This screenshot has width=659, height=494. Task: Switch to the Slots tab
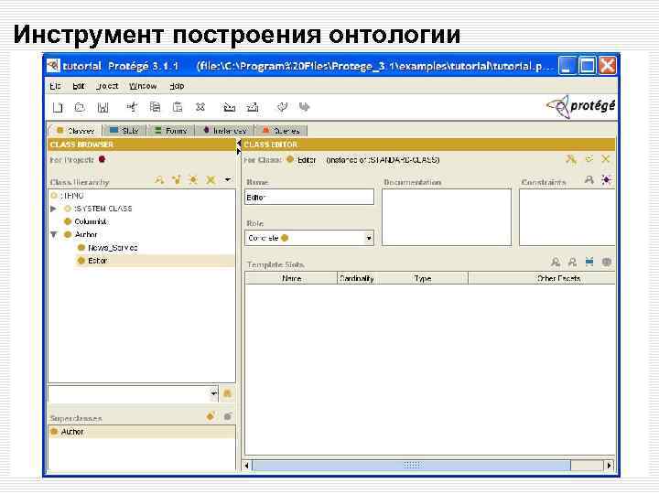click(x=124, y=131)
